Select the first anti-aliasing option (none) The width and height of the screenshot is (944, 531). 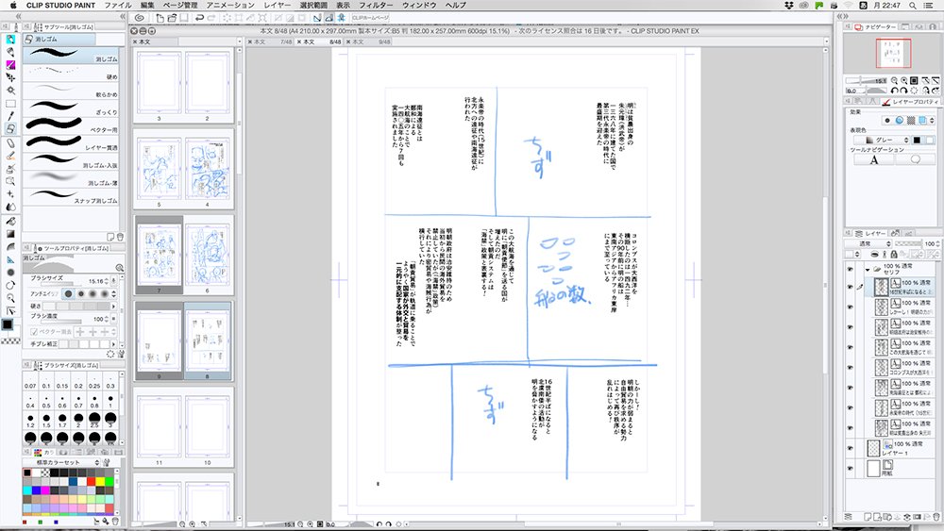tap(68, 293)
